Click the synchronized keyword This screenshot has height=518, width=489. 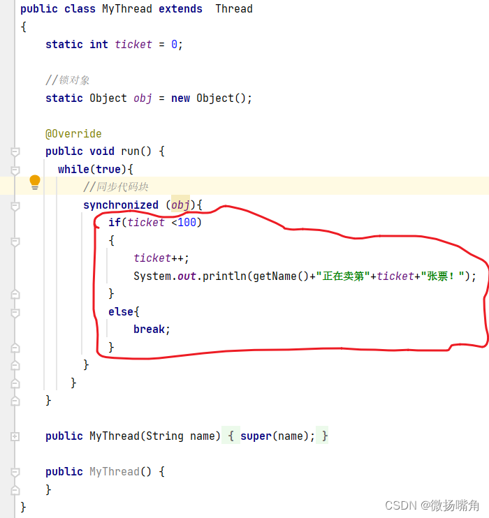pos(121,205)
